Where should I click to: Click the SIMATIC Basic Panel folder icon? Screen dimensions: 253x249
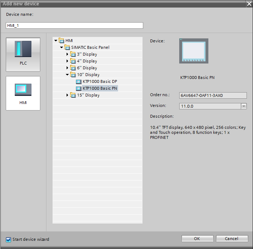pos(67,47)
